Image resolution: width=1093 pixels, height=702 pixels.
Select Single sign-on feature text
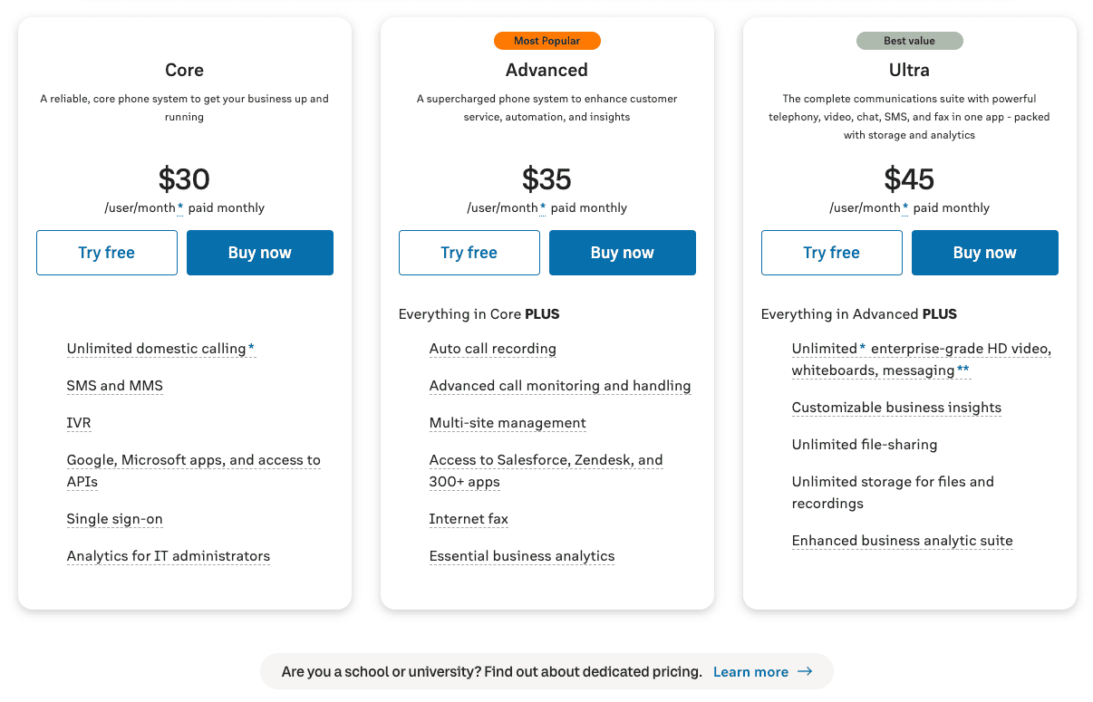pyautogui.click(x=115, y=519)
